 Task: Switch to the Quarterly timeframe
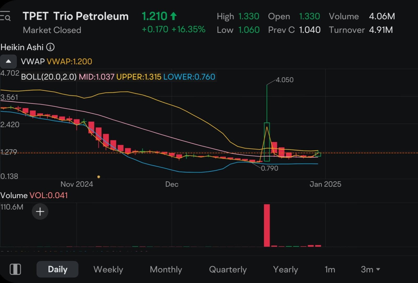tap(228, 269)
